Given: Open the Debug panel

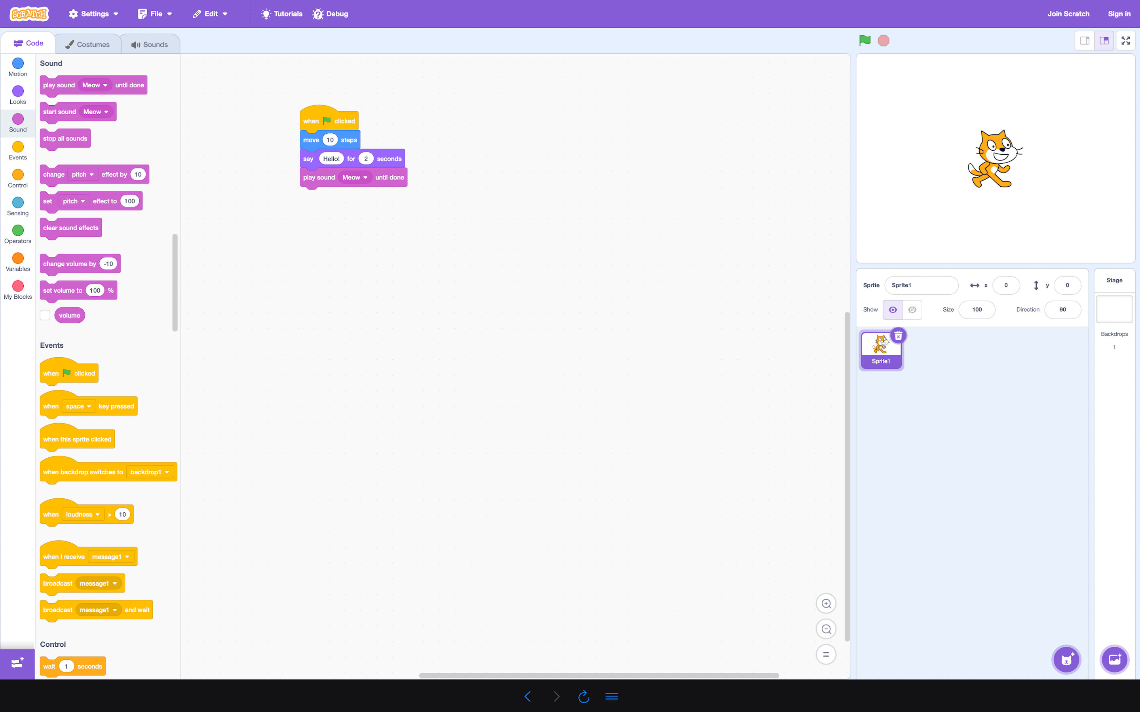Looking at the screenshot, I should click(x=330, y=14).
